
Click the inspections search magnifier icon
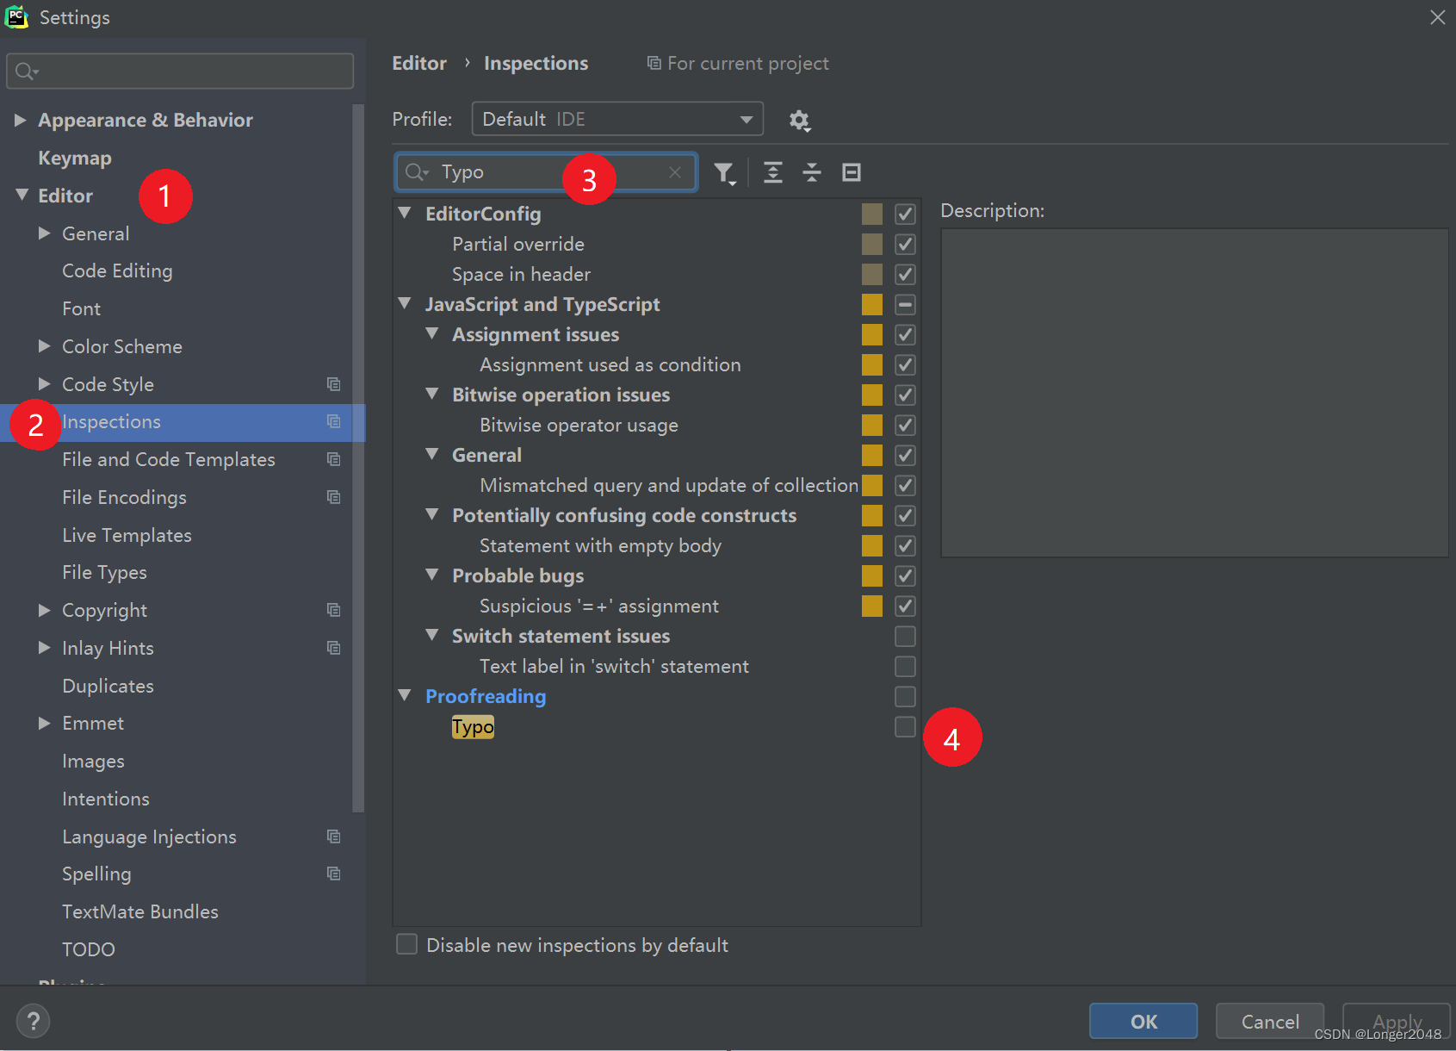[417, 172]
